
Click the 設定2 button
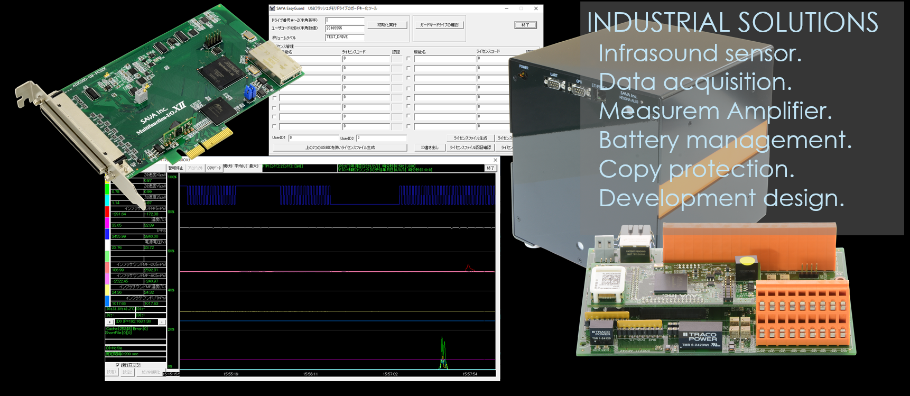pos(127,372)
